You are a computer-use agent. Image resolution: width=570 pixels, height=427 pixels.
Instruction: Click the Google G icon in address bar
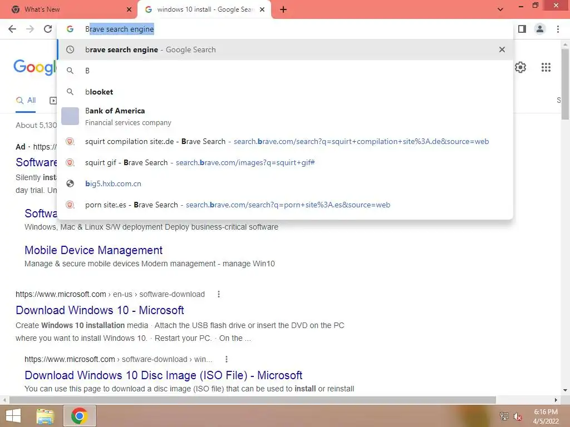point(70,29)
